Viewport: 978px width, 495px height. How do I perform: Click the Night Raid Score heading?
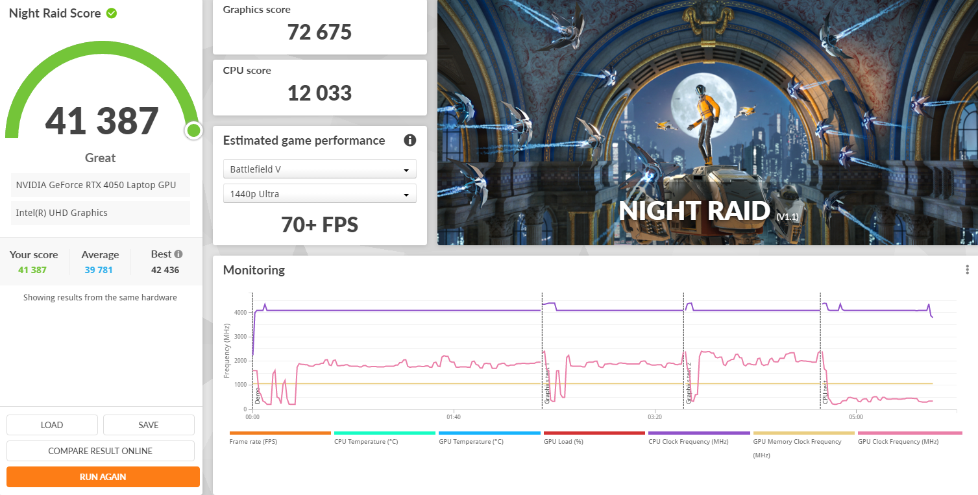click(x=55, y=13)
